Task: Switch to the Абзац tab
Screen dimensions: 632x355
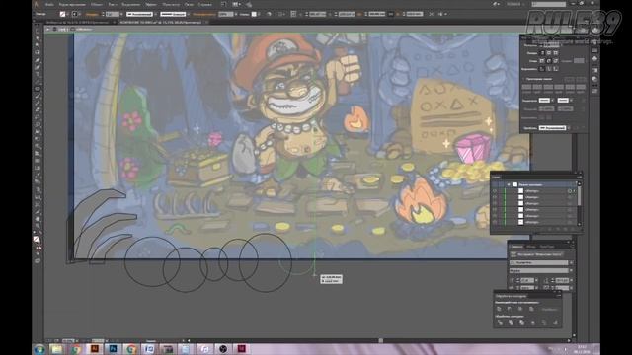Action: click(x=531, y=247)
